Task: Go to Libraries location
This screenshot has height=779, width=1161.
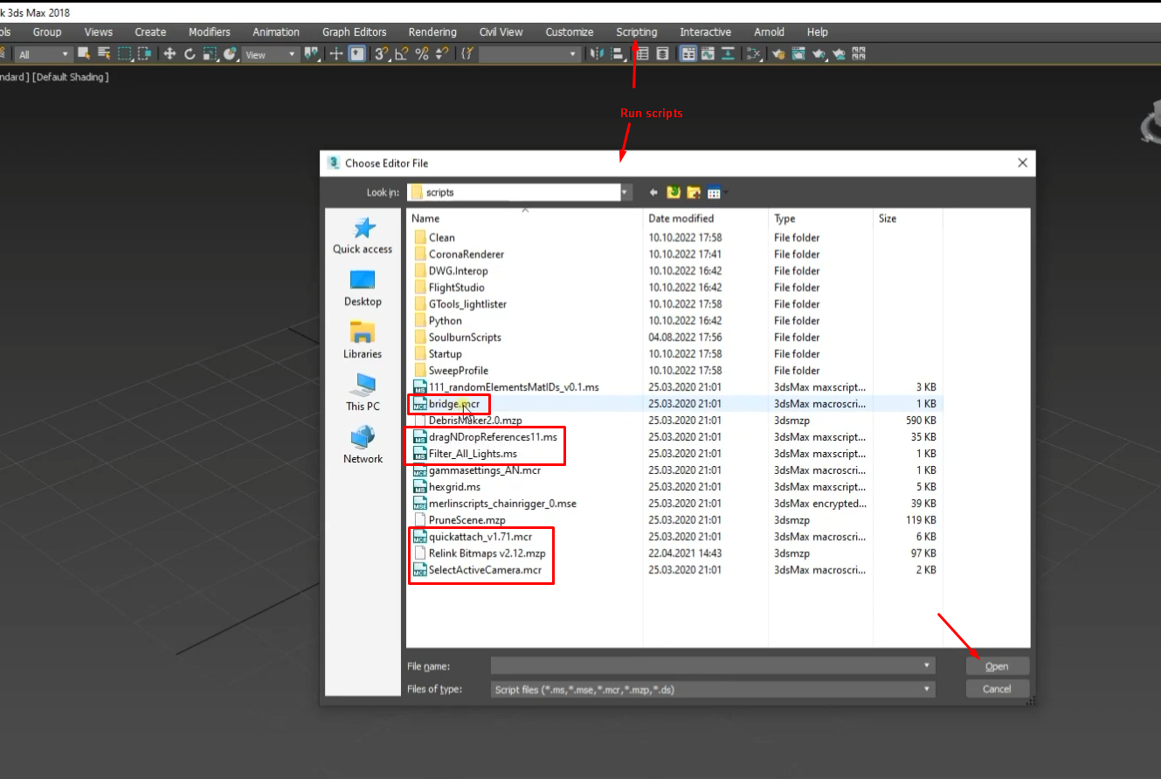Action: point(363,341)
